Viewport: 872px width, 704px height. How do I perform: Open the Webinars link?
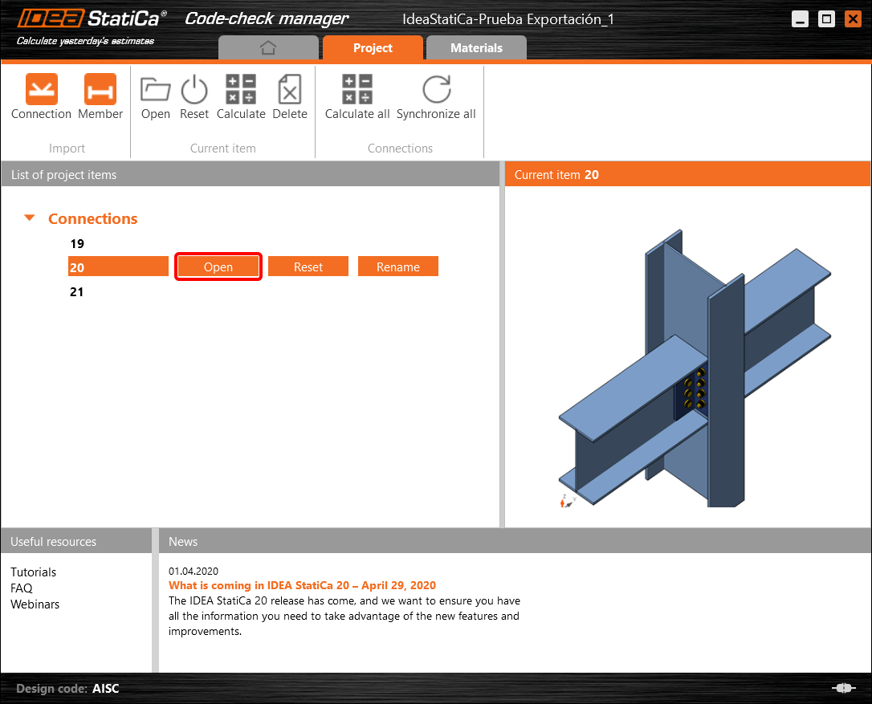coord(35,604)
